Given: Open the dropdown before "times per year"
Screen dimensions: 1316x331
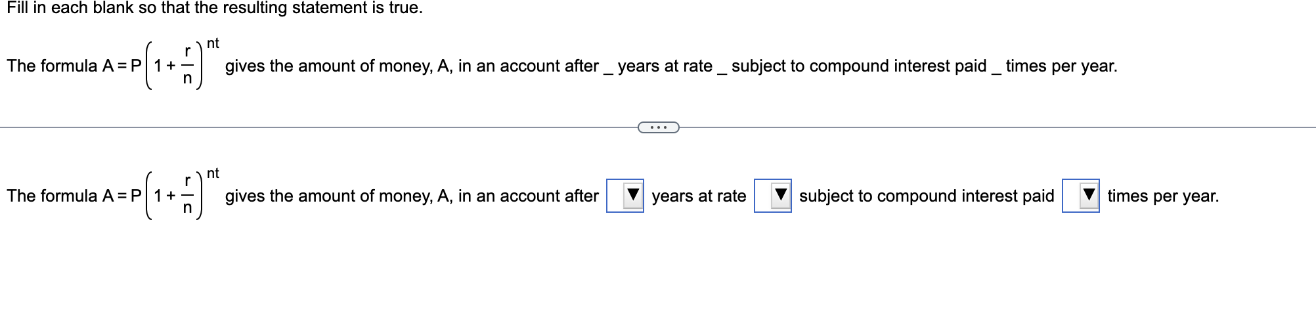Looking at the screenshot, I should point(1081,196).
